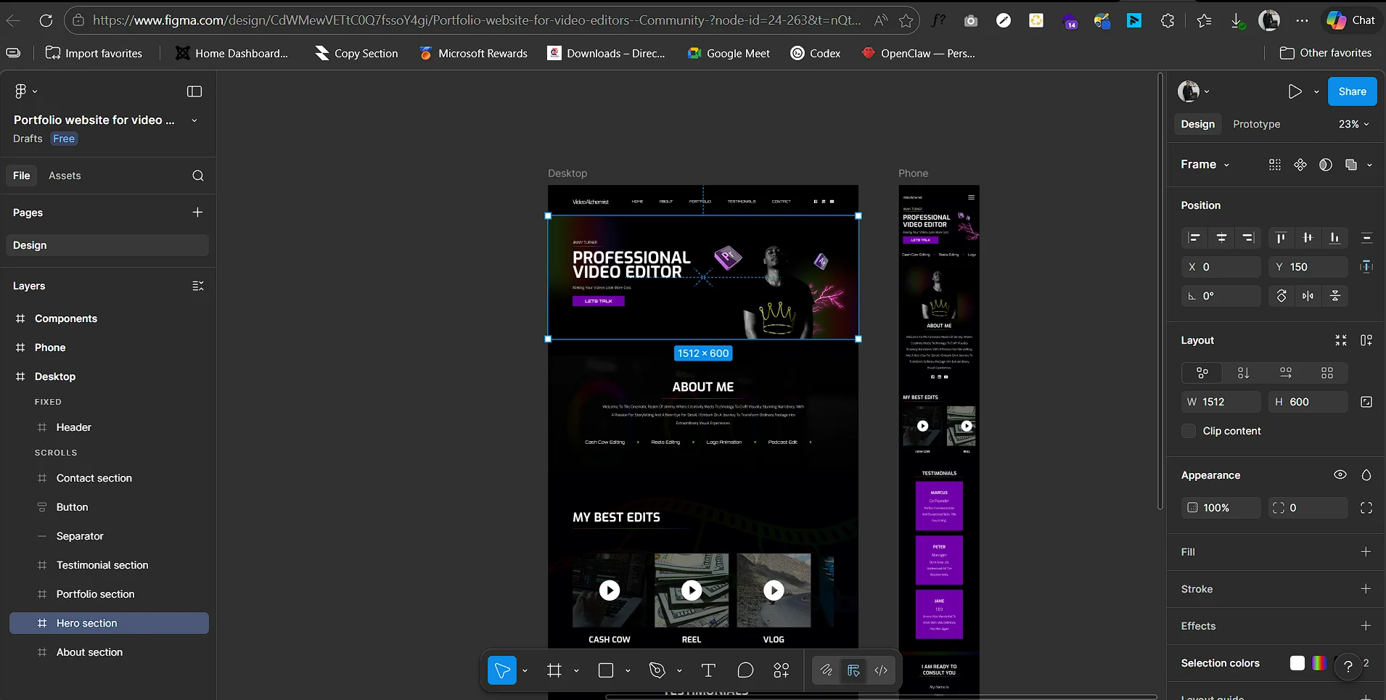The width and height of the screenshot is (1386, 700).
Task: Select the Testimonial section layer
Action: tap(102, 565)
